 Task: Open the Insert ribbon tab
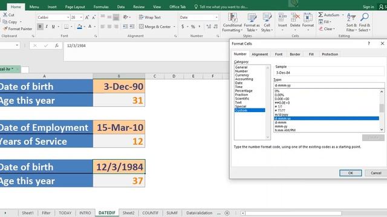pos(52,7)
